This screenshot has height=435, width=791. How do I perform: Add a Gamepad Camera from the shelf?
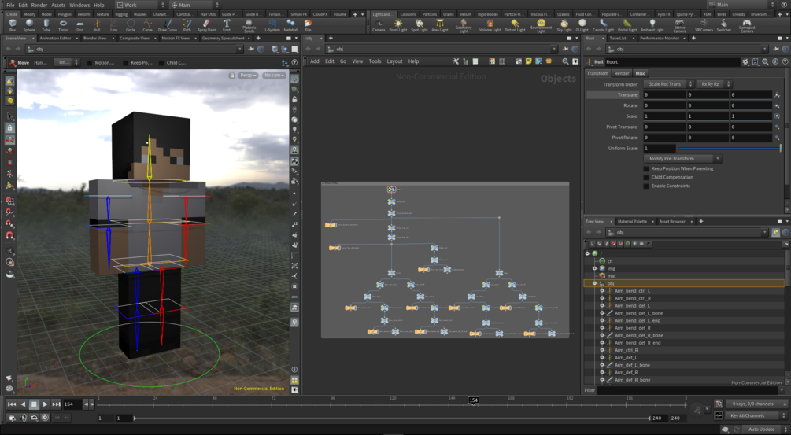(x=747, y=26)
